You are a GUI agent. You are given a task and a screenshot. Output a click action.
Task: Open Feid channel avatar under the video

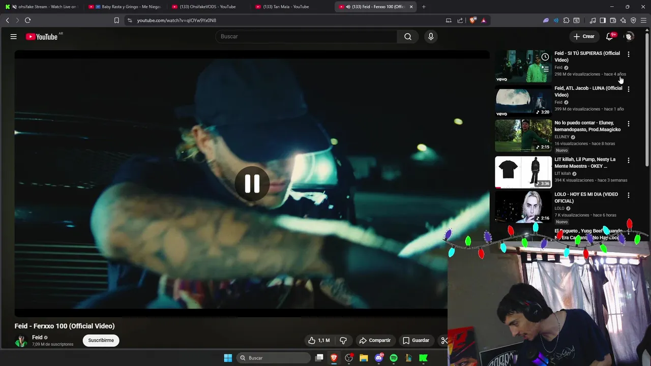21,341
